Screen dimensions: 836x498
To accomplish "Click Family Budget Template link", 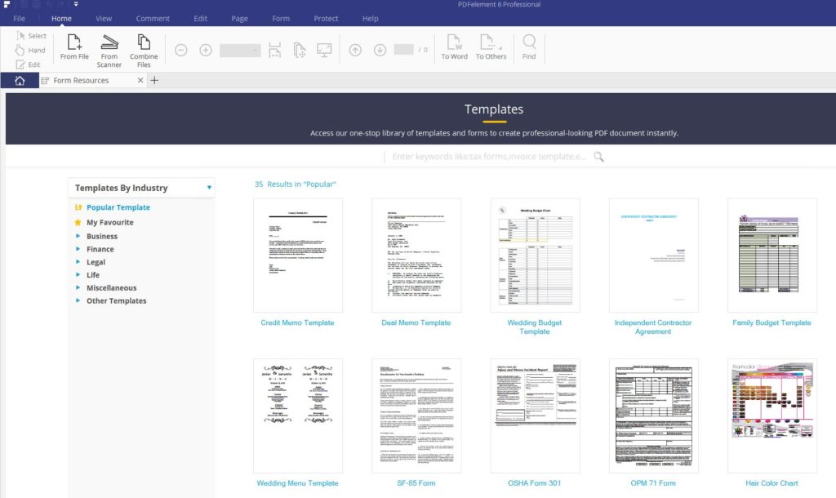I will [x=772, y=322].
